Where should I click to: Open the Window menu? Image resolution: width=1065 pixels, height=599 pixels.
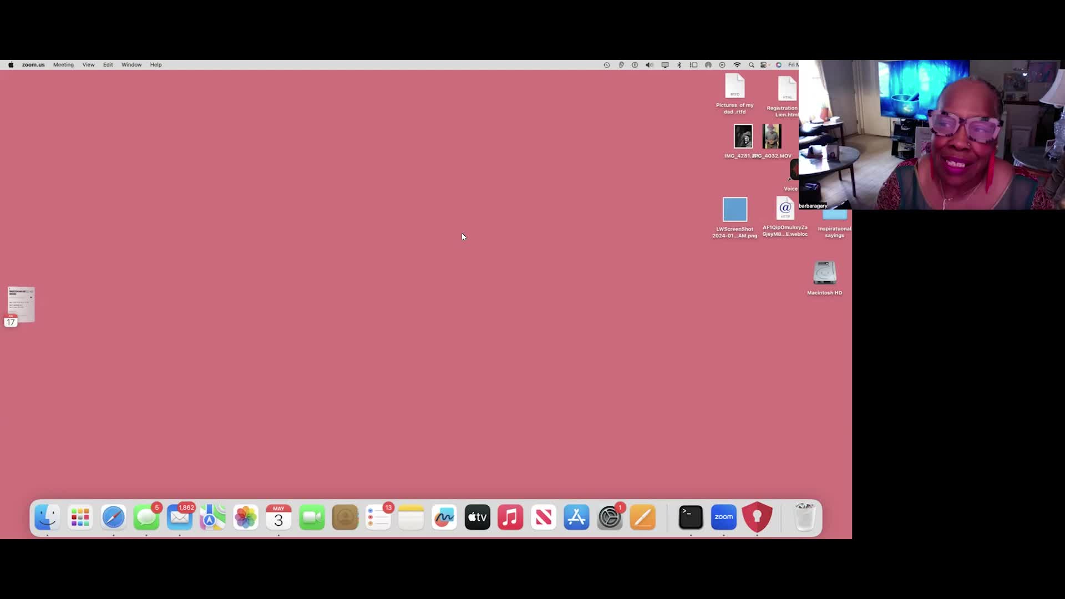click(x=131, y=65)
